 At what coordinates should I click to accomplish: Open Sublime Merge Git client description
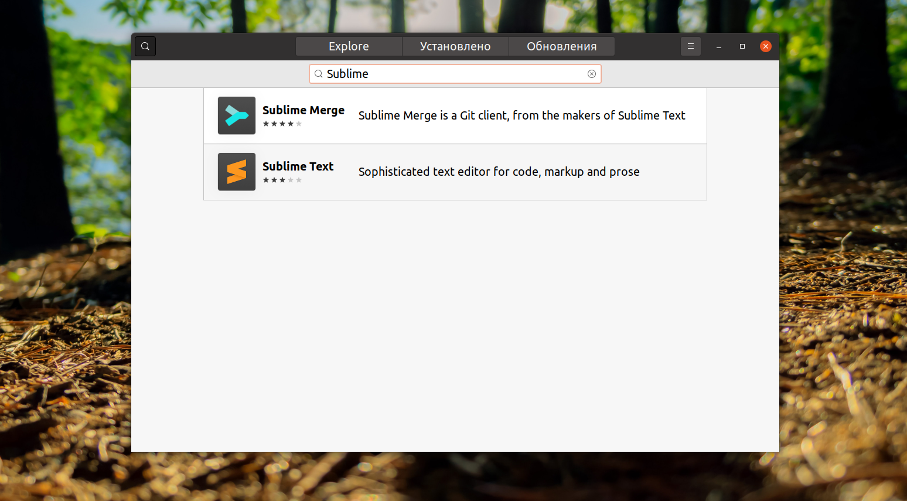tap(521, 115)
